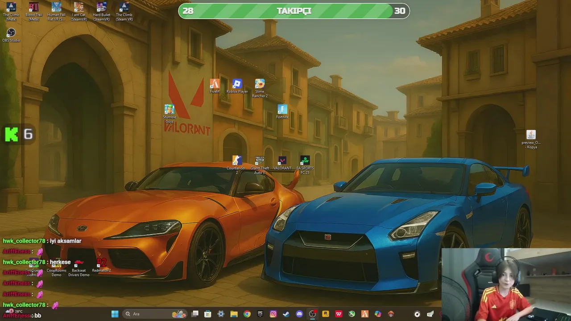This screenshot has width=571, height=321.
Task: Open File Explorer from the taskbar
Action: 234,314
